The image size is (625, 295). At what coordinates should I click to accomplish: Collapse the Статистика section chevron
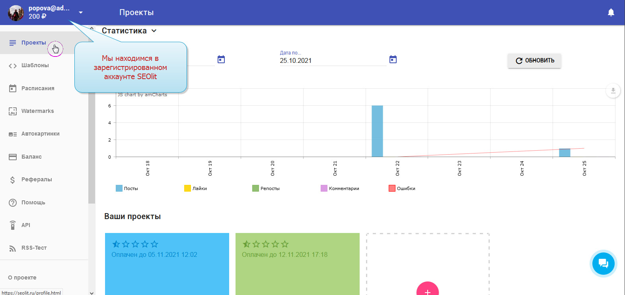pyautogui.click(x=154, y=31)
